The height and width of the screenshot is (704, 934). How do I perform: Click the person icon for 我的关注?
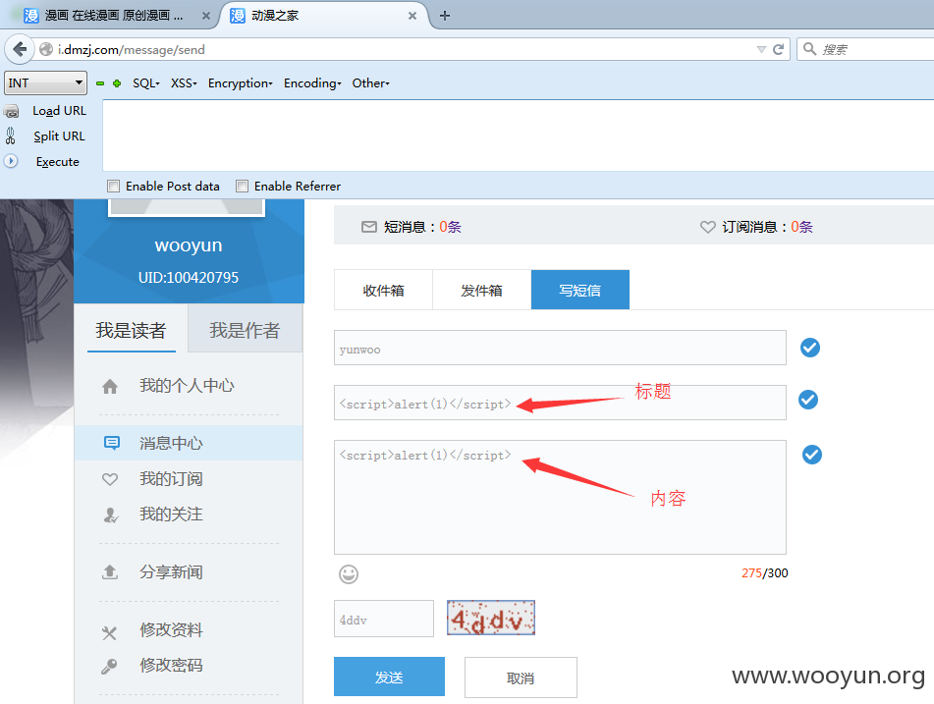point(110,515)
